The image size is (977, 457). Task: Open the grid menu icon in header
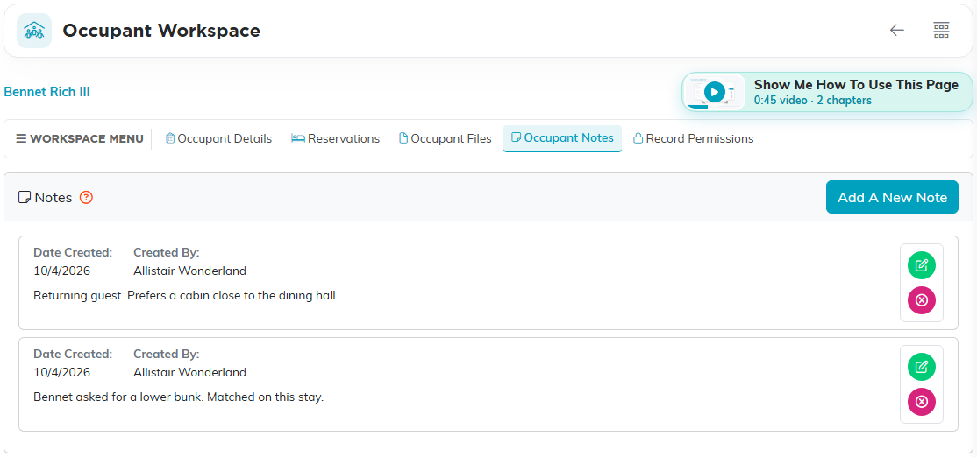(941, 30)
